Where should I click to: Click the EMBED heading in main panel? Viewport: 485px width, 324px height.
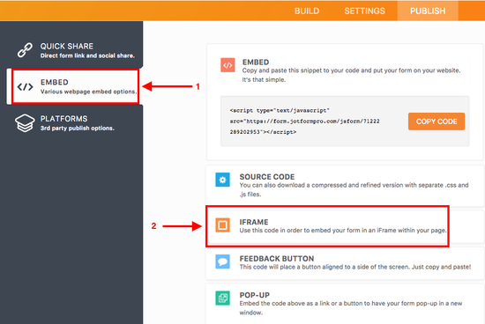pyautogui.click(x=256, y=63)
